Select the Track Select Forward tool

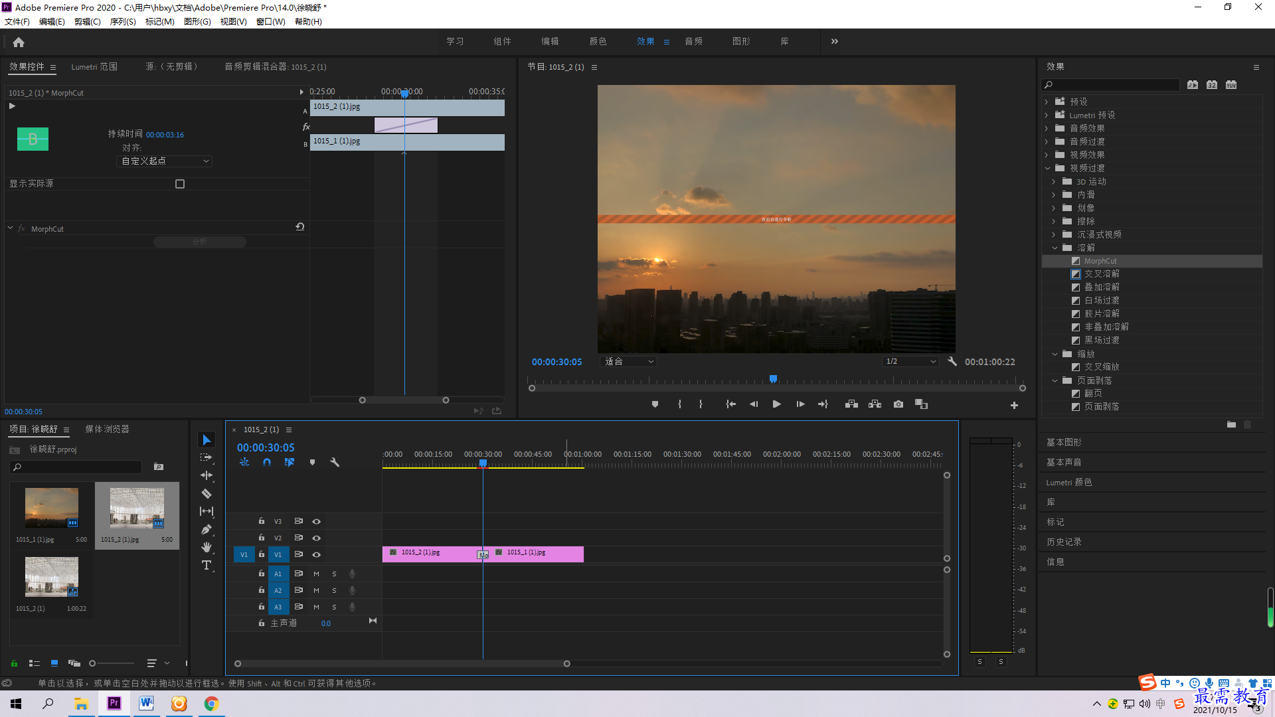coord(207,457)
